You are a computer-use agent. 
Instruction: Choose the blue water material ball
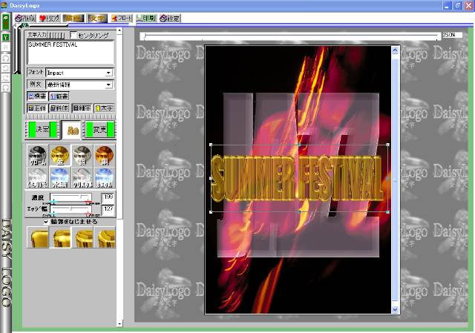(x=60, y=177)
